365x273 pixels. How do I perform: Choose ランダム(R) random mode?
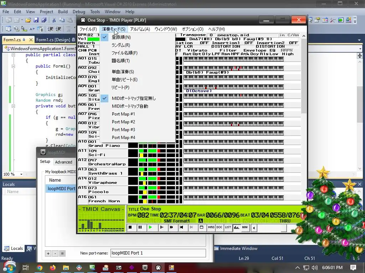138,45
